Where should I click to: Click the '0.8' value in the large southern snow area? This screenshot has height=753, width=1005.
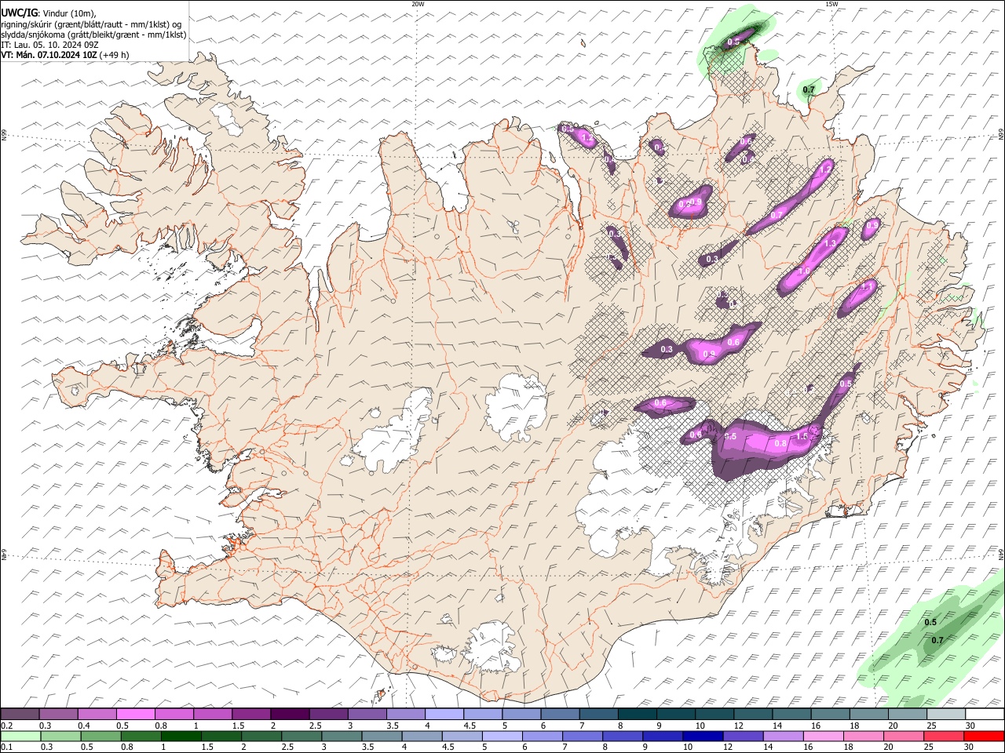(x=780, y=443)
